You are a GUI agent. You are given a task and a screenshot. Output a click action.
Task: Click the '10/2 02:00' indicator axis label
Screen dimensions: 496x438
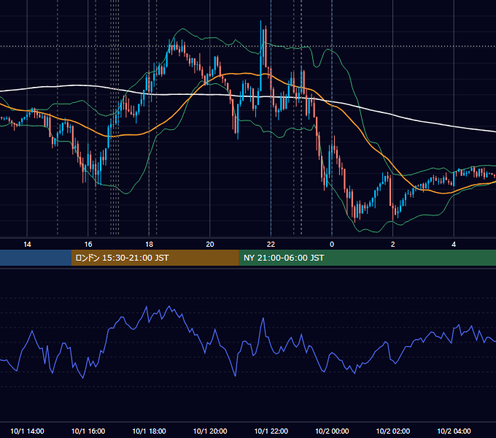coord(393,431)
